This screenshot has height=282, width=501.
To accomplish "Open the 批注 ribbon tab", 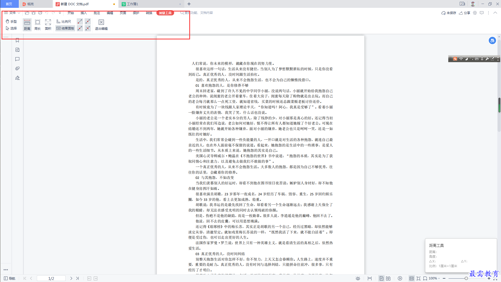I will (97, 13).
